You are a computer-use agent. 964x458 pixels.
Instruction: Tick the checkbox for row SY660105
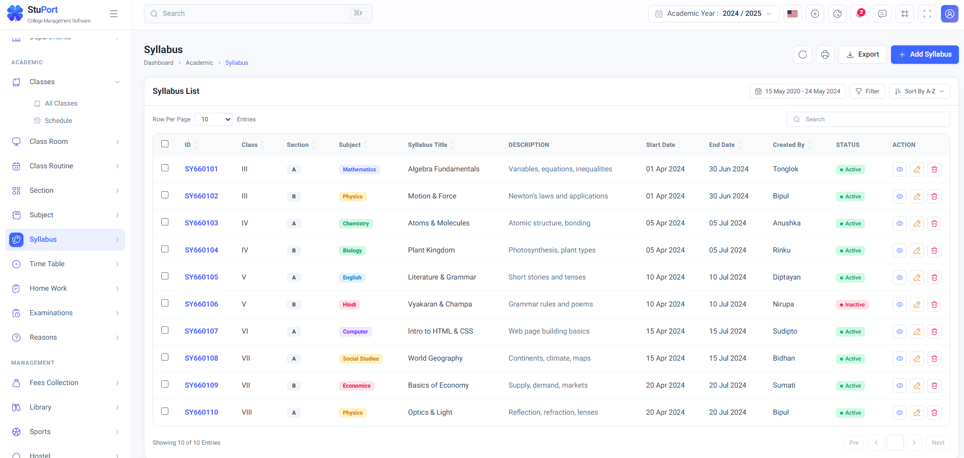pyautogui.click(x=165, y=276)
